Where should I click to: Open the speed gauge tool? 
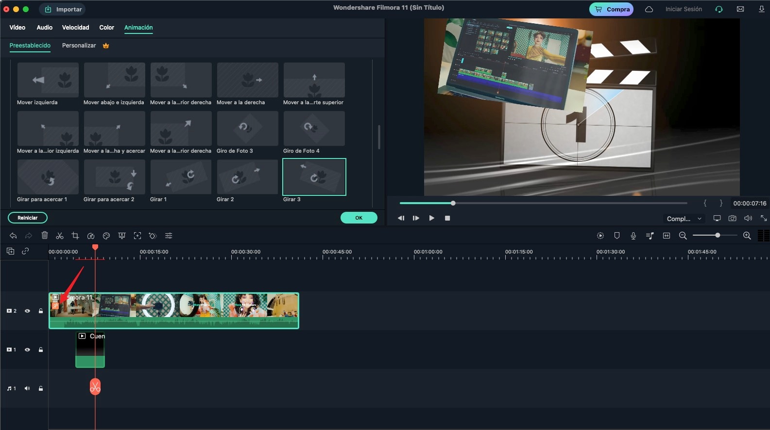[91, 236]
